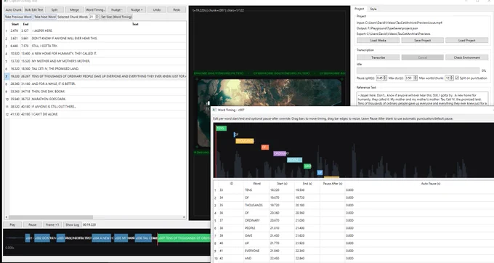Click the green c007 chunk on bottom timeline
494x263 pixels.
click(184, 238)
